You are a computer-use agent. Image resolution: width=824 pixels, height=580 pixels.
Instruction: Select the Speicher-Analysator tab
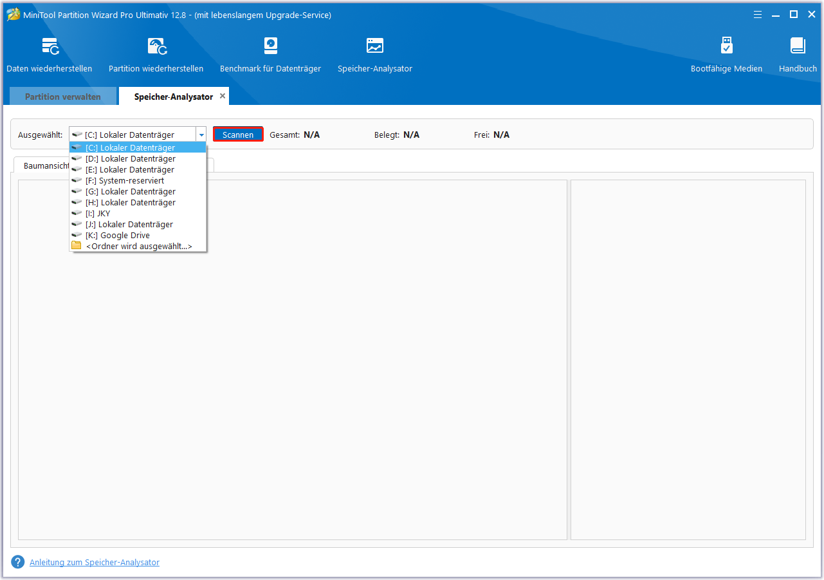pyautogui.click(x=174, y=97)
